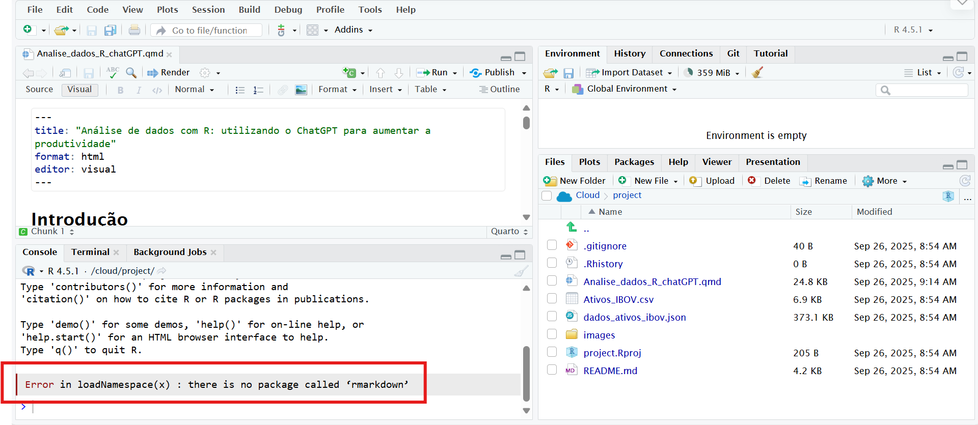Switch to the Packages tab
The height and width of the screenshot is (425, 978).
[634, 162]
